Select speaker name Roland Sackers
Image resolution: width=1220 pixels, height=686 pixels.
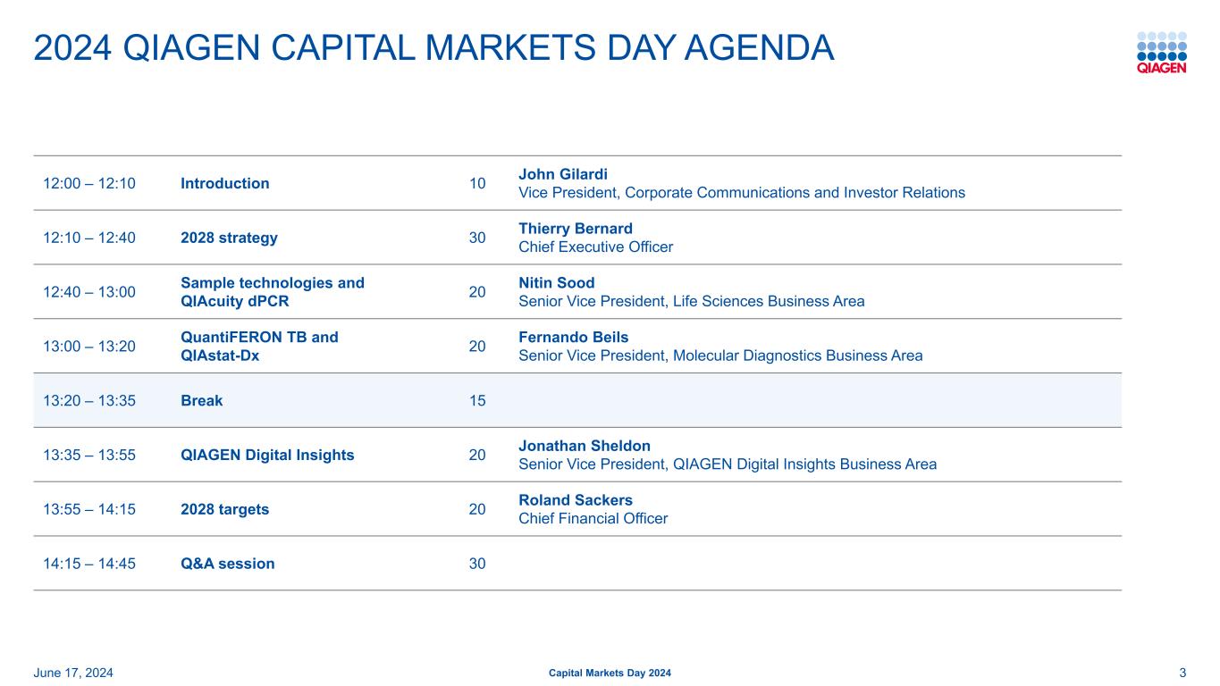pyautogui.click(x=575, y=500)
